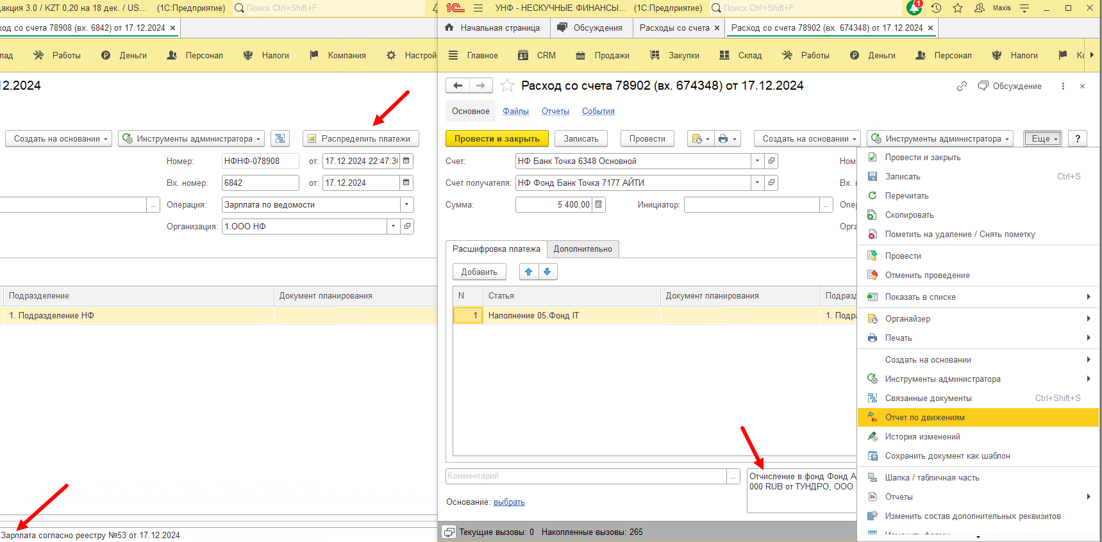Image resolution: width=1102 pixels, height=542 pixels.
Task: Click Провести и закрыть yellow button
Action: [497, 138]
